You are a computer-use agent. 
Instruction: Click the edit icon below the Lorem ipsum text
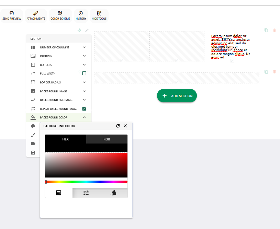click(x=232, y=61)
